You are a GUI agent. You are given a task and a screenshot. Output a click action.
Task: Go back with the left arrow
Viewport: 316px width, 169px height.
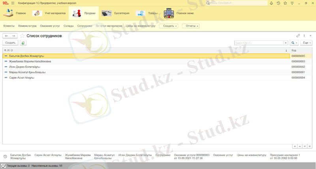coord(6,36)
